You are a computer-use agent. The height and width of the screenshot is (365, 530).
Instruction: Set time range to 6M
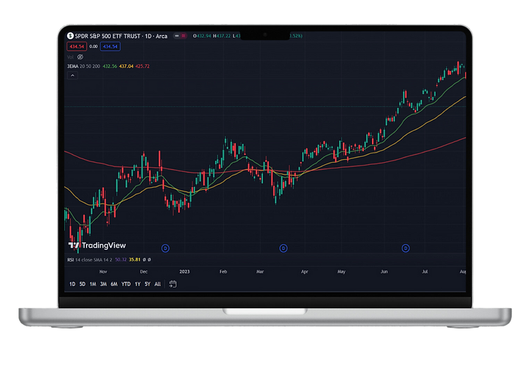114,284
